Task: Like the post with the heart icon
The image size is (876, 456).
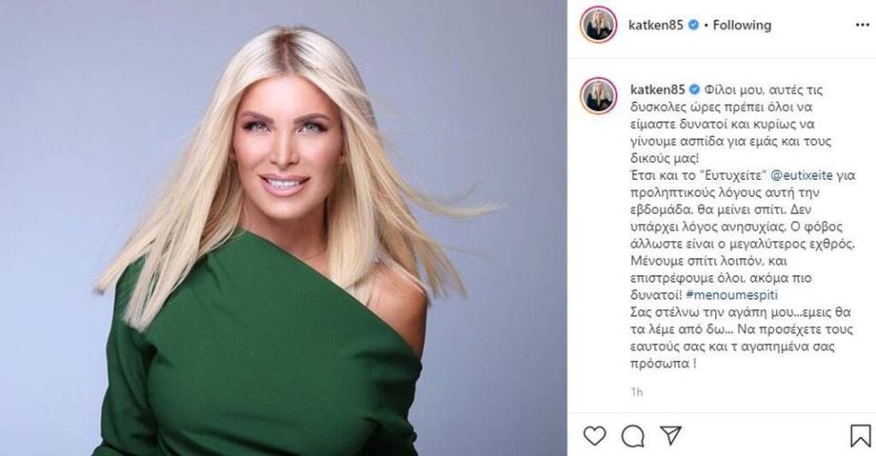Action: coord(594,435)
